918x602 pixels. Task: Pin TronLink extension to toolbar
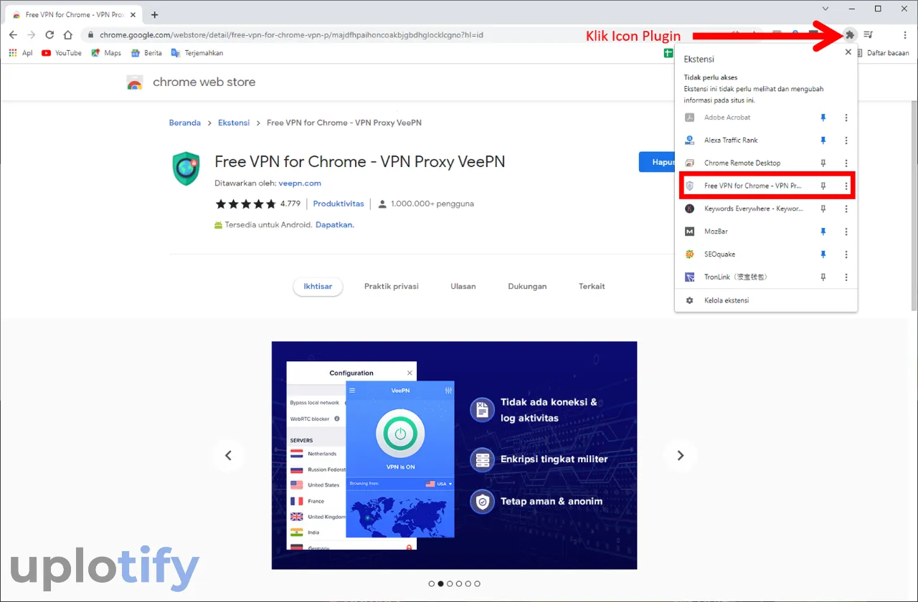[823, 277]
